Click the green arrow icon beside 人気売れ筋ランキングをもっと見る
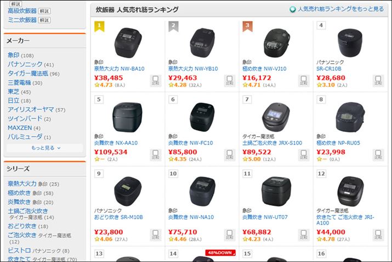392x262 pixels. click(293, 9)
